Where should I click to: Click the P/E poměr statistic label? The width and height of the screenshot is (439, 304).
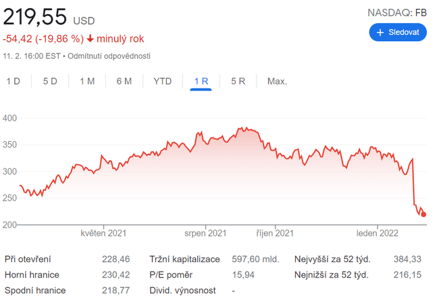point(171,275)
